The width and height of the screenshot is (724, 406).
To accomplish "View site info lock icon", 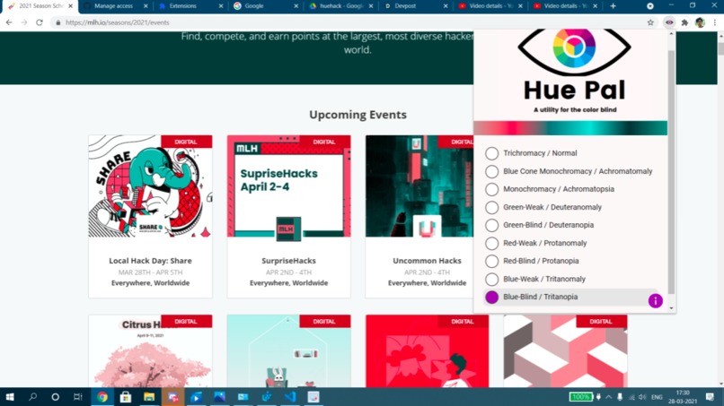I will coord(57,22).
